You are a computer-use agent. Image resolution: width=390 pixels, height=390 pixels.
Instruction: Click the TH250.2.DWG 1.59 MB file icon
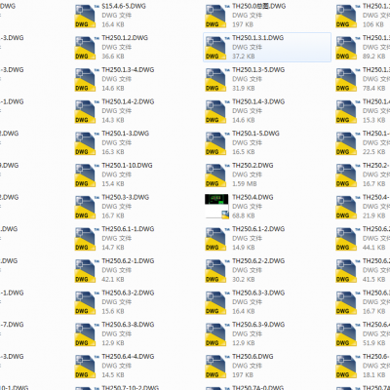tap(215, 175)
